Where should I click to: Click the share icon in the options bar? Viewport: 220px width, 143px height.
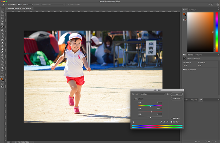tap(217, 5)
